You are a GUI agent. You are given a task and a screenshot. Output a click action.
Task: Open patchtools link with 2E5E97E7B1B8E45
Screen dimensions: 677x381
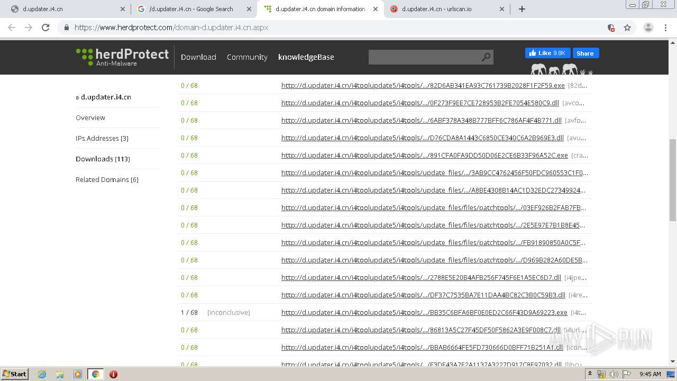coord(433,225)
